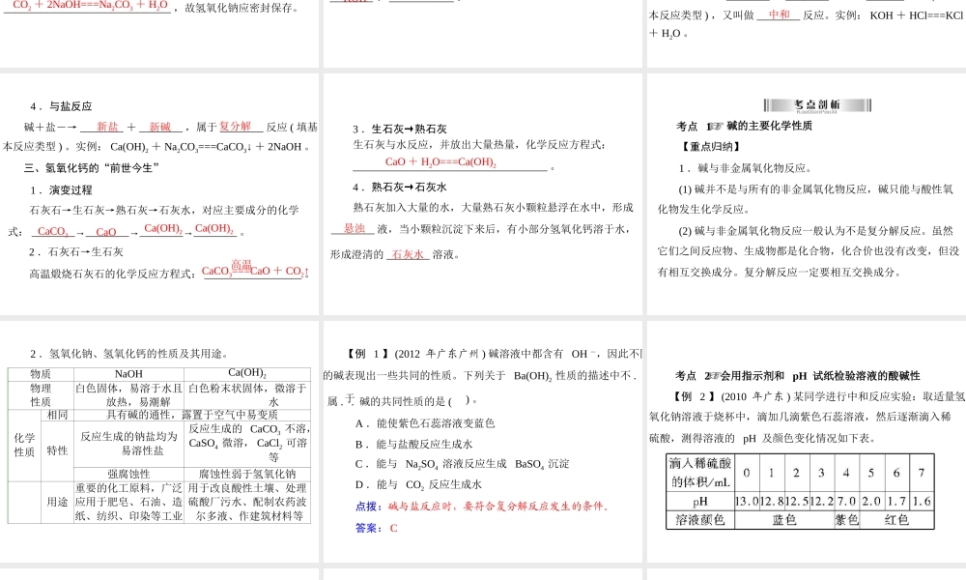Select the slide titled 考点剖析

(806, 194)
